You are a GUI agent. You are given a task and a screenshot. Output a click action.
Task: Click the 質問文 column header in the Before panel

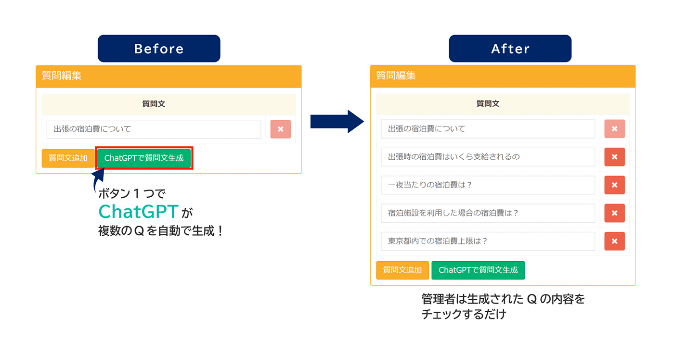(154, 104)
